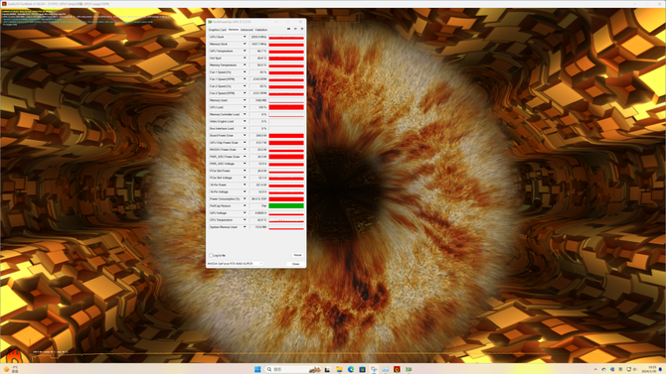Launch File Explorer from the taskbar

[x=339, y=369]
